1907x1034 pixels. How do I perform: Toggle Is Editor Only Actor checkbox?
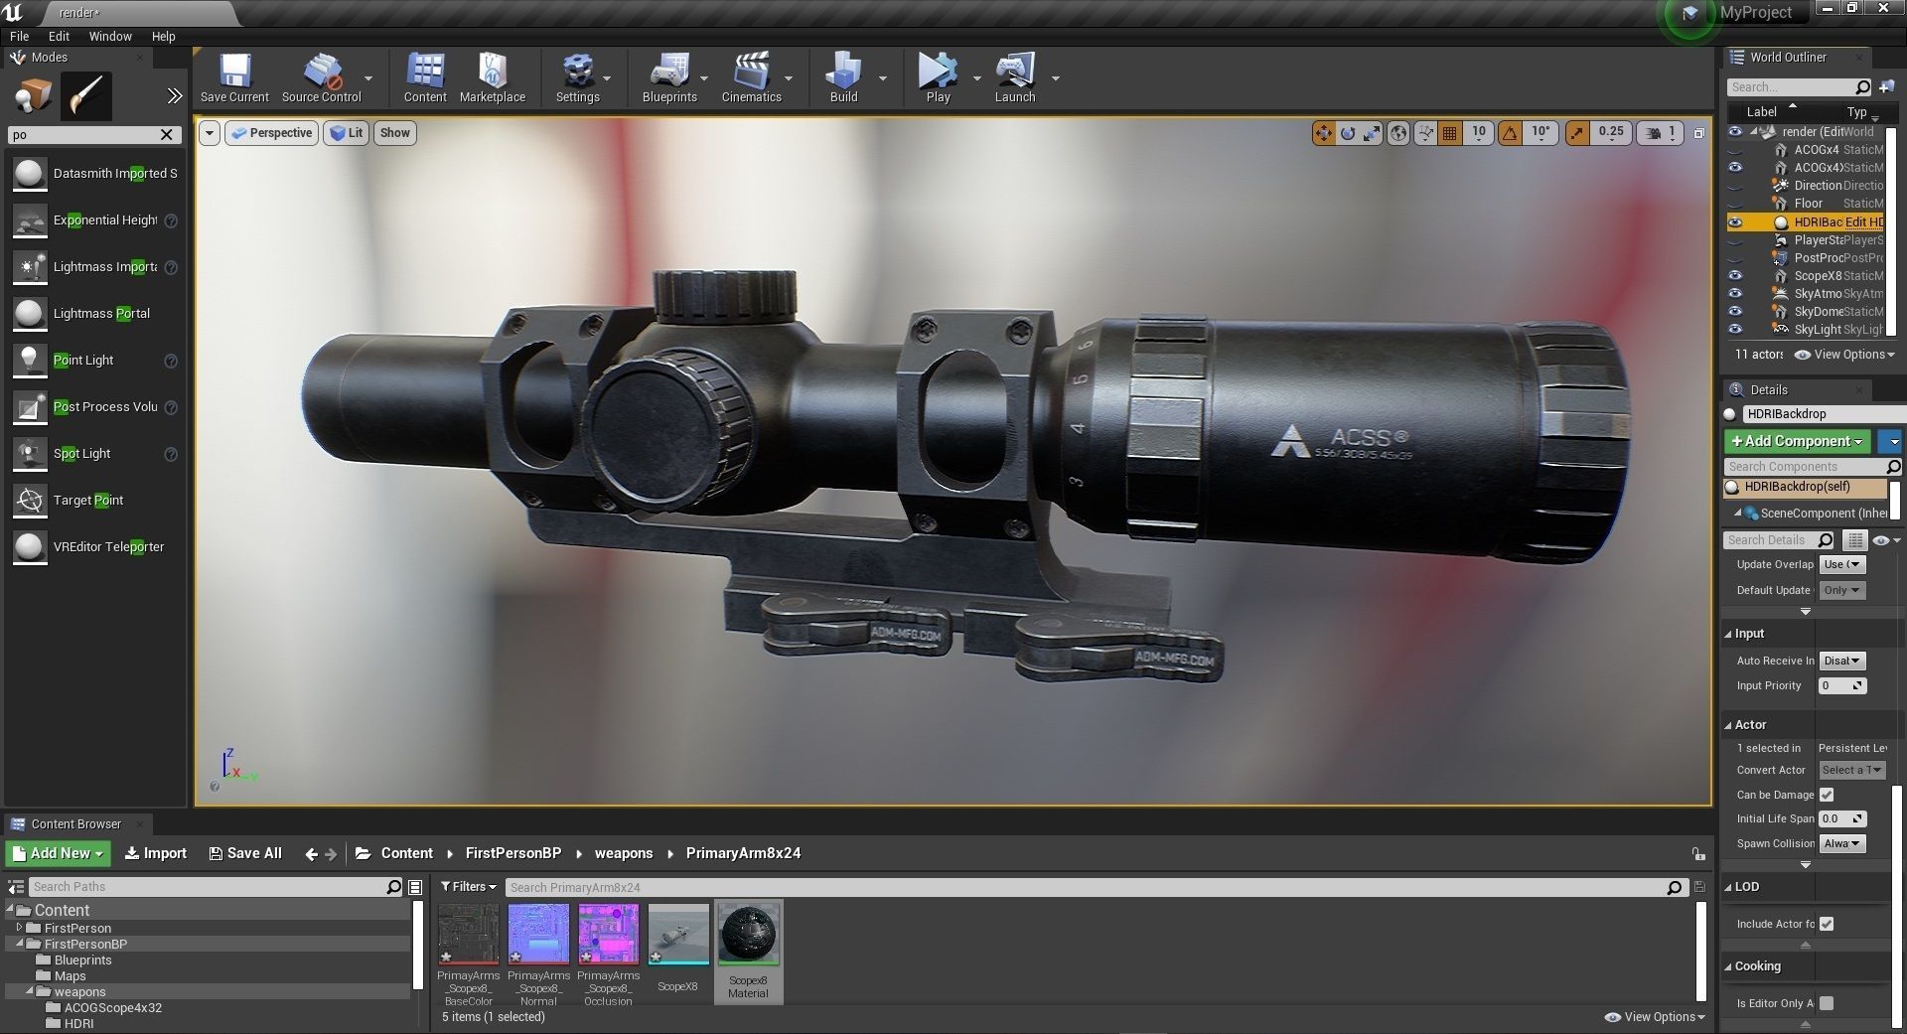coord(1827,1003)
